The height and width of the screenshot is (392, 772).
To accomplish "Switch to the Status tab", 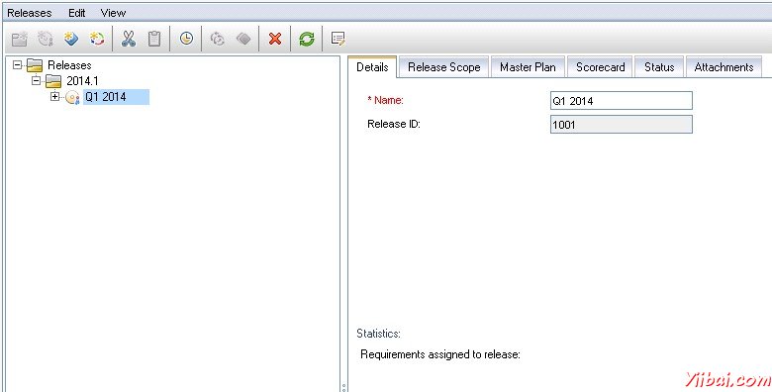I will pos(659,67).
